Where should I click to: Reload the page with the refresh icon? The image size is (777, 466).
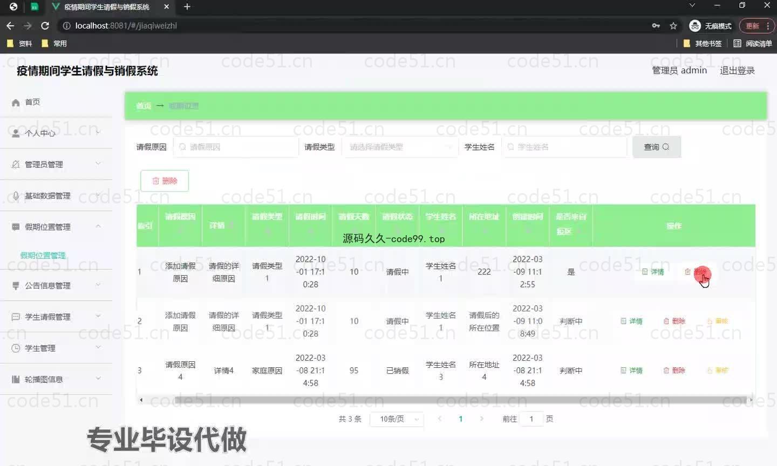(45, 25)
